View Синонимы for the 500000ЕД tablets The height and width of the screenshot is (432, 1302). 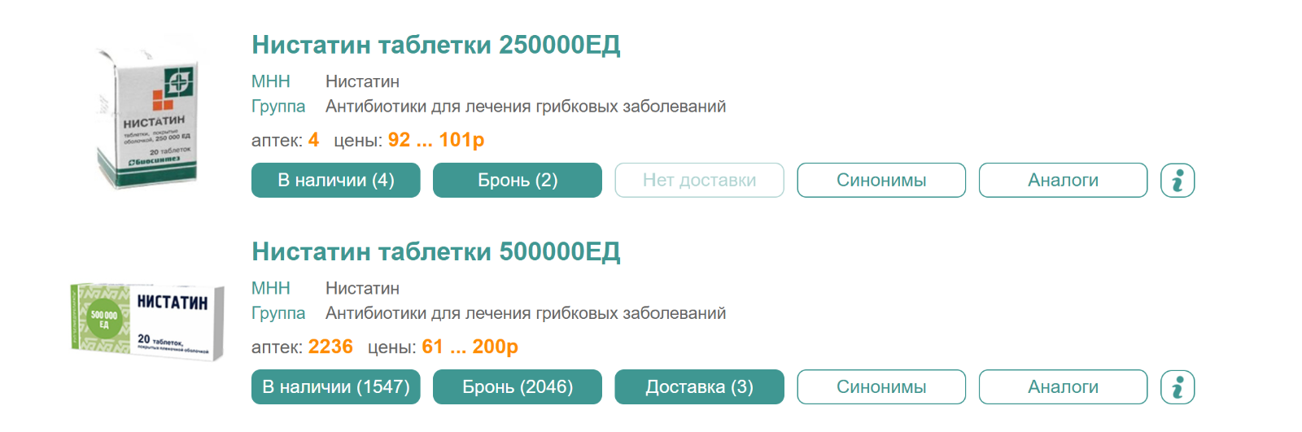881,386
